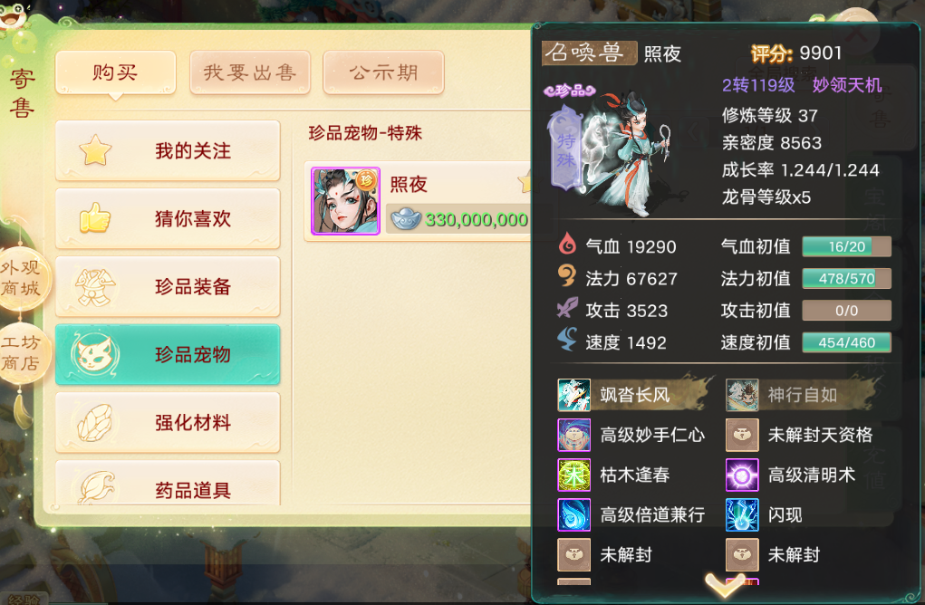Expand the 珍品装备 category
The image size is (925, 605).
pyautogui.click(x=168, y=286)
